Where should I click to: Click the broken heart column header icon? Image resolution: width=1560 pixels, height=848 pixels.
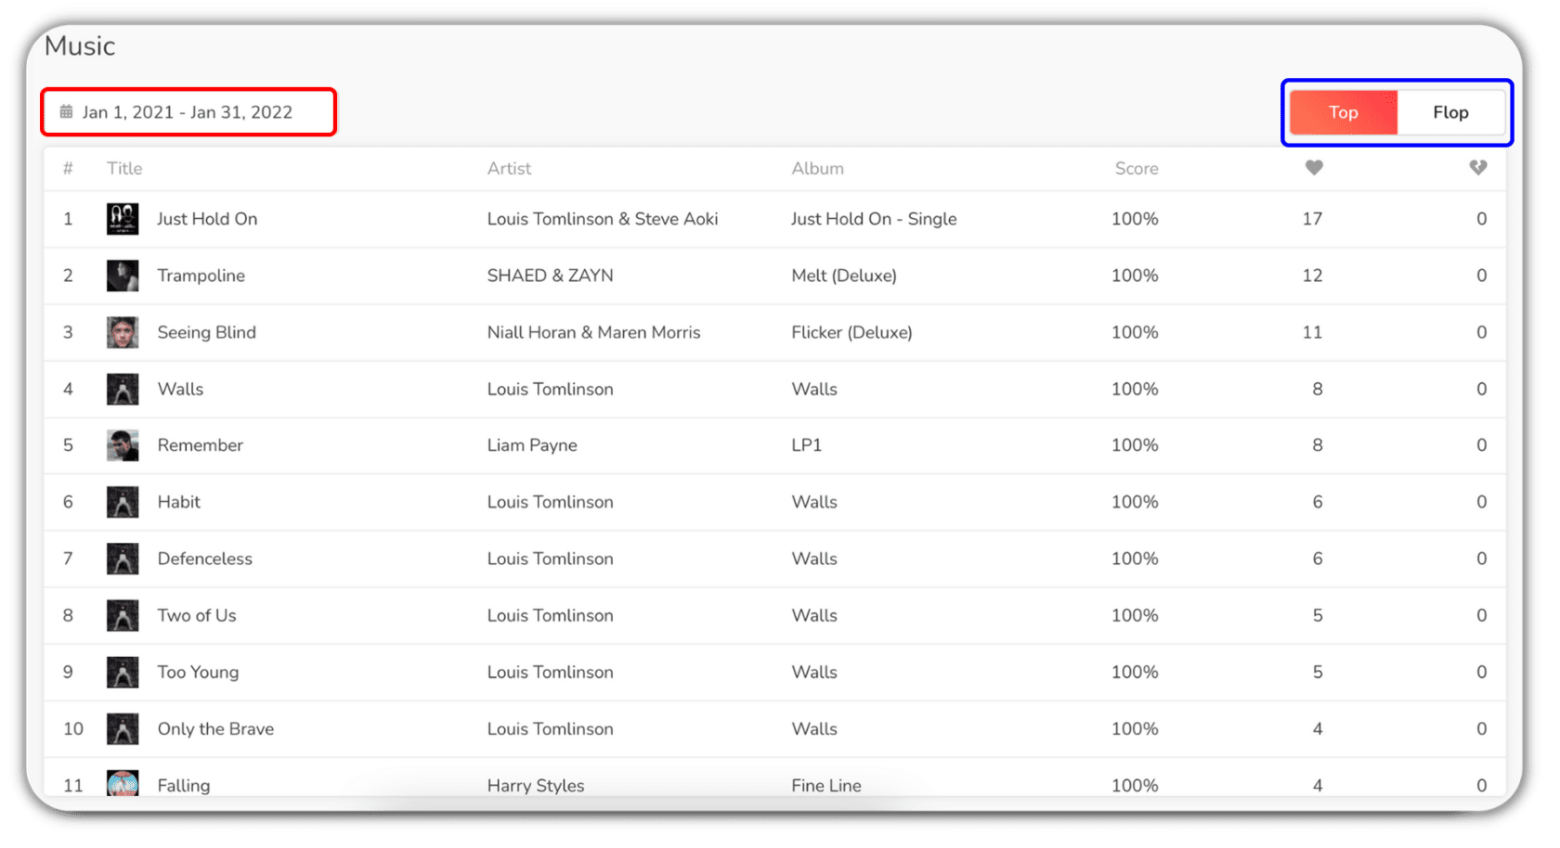click(1477, 168)
